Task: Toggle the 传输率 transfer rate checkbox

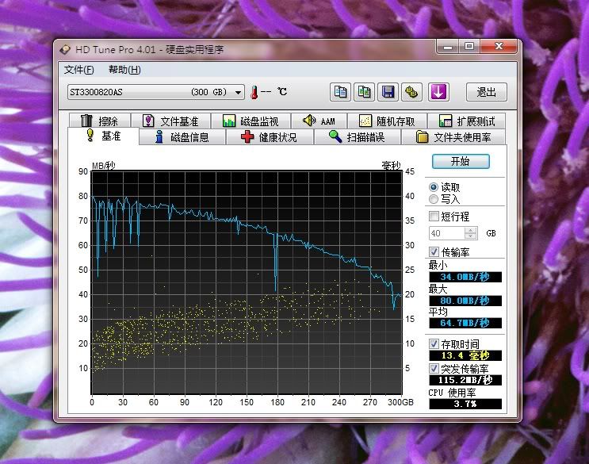Action: [x=434, y=251]
